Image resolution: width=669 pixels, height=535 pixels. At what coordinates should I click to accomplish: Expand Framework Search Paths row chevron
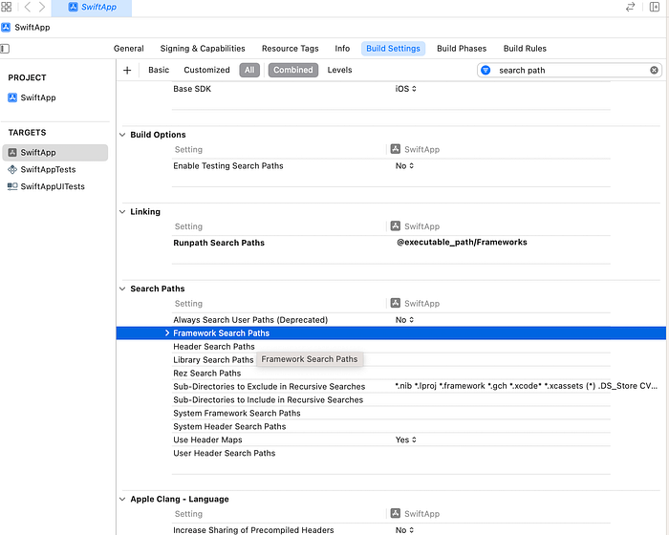(x=167, y=333)
